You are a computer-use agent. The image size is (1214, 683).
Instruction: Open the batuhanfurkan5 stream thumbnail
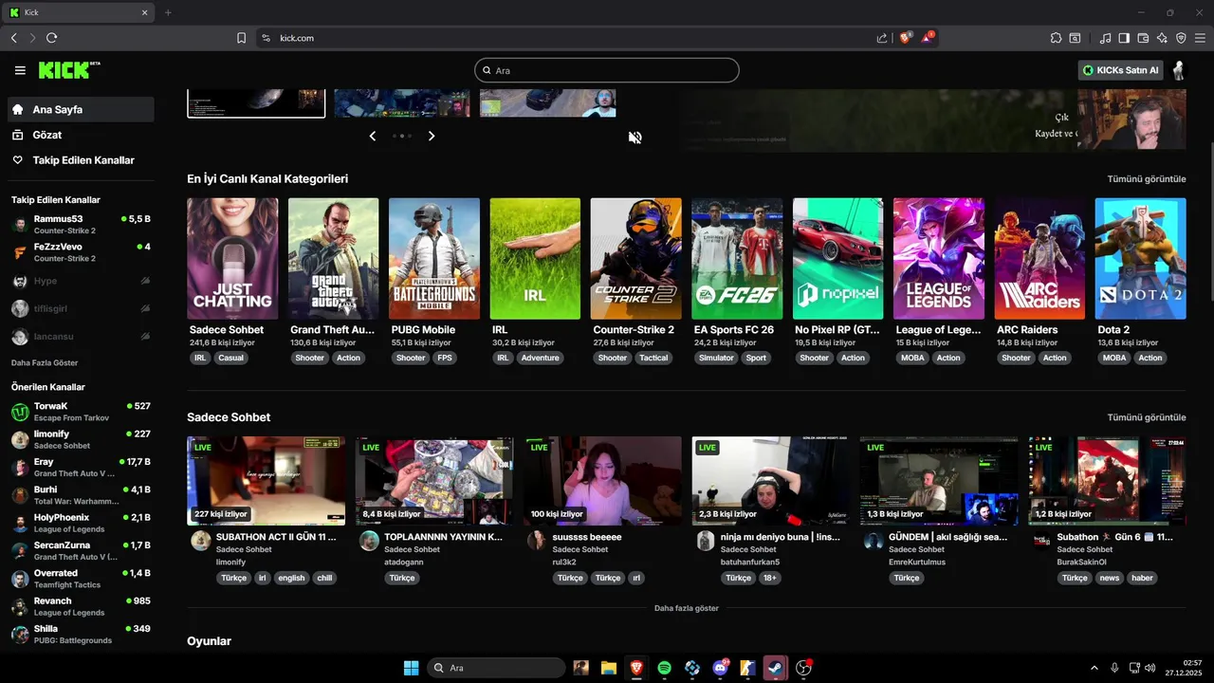point(771,481)
